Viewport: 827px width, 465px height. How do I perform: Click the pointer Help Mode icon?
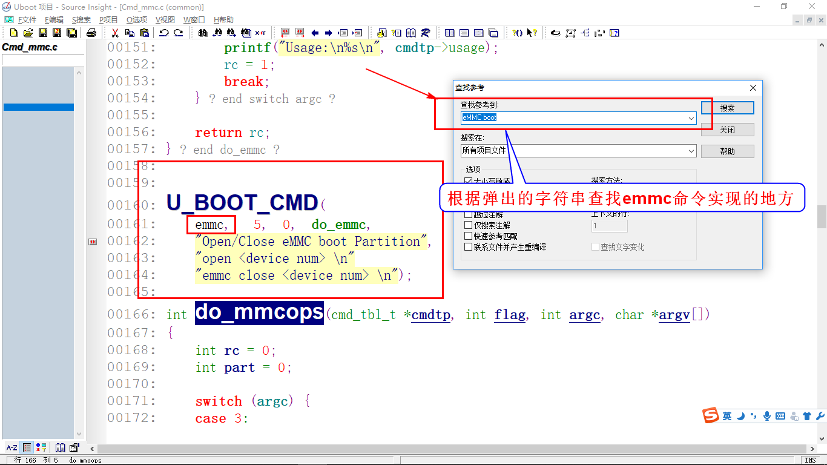click(x=532, y=33)
